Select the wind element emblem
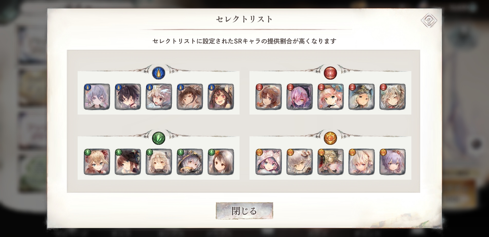Image resolution: width=489 pixels, height=237 pixels. click(x=159, y=138)
